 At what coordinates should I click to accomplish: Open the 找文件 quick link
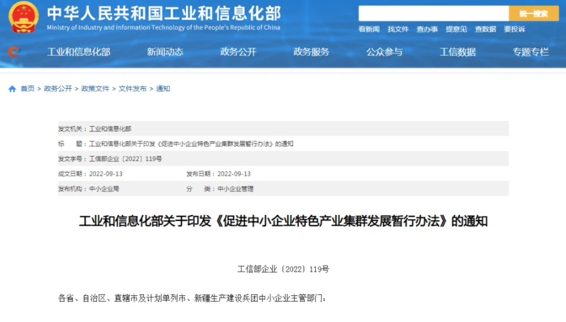click(398, 29)
